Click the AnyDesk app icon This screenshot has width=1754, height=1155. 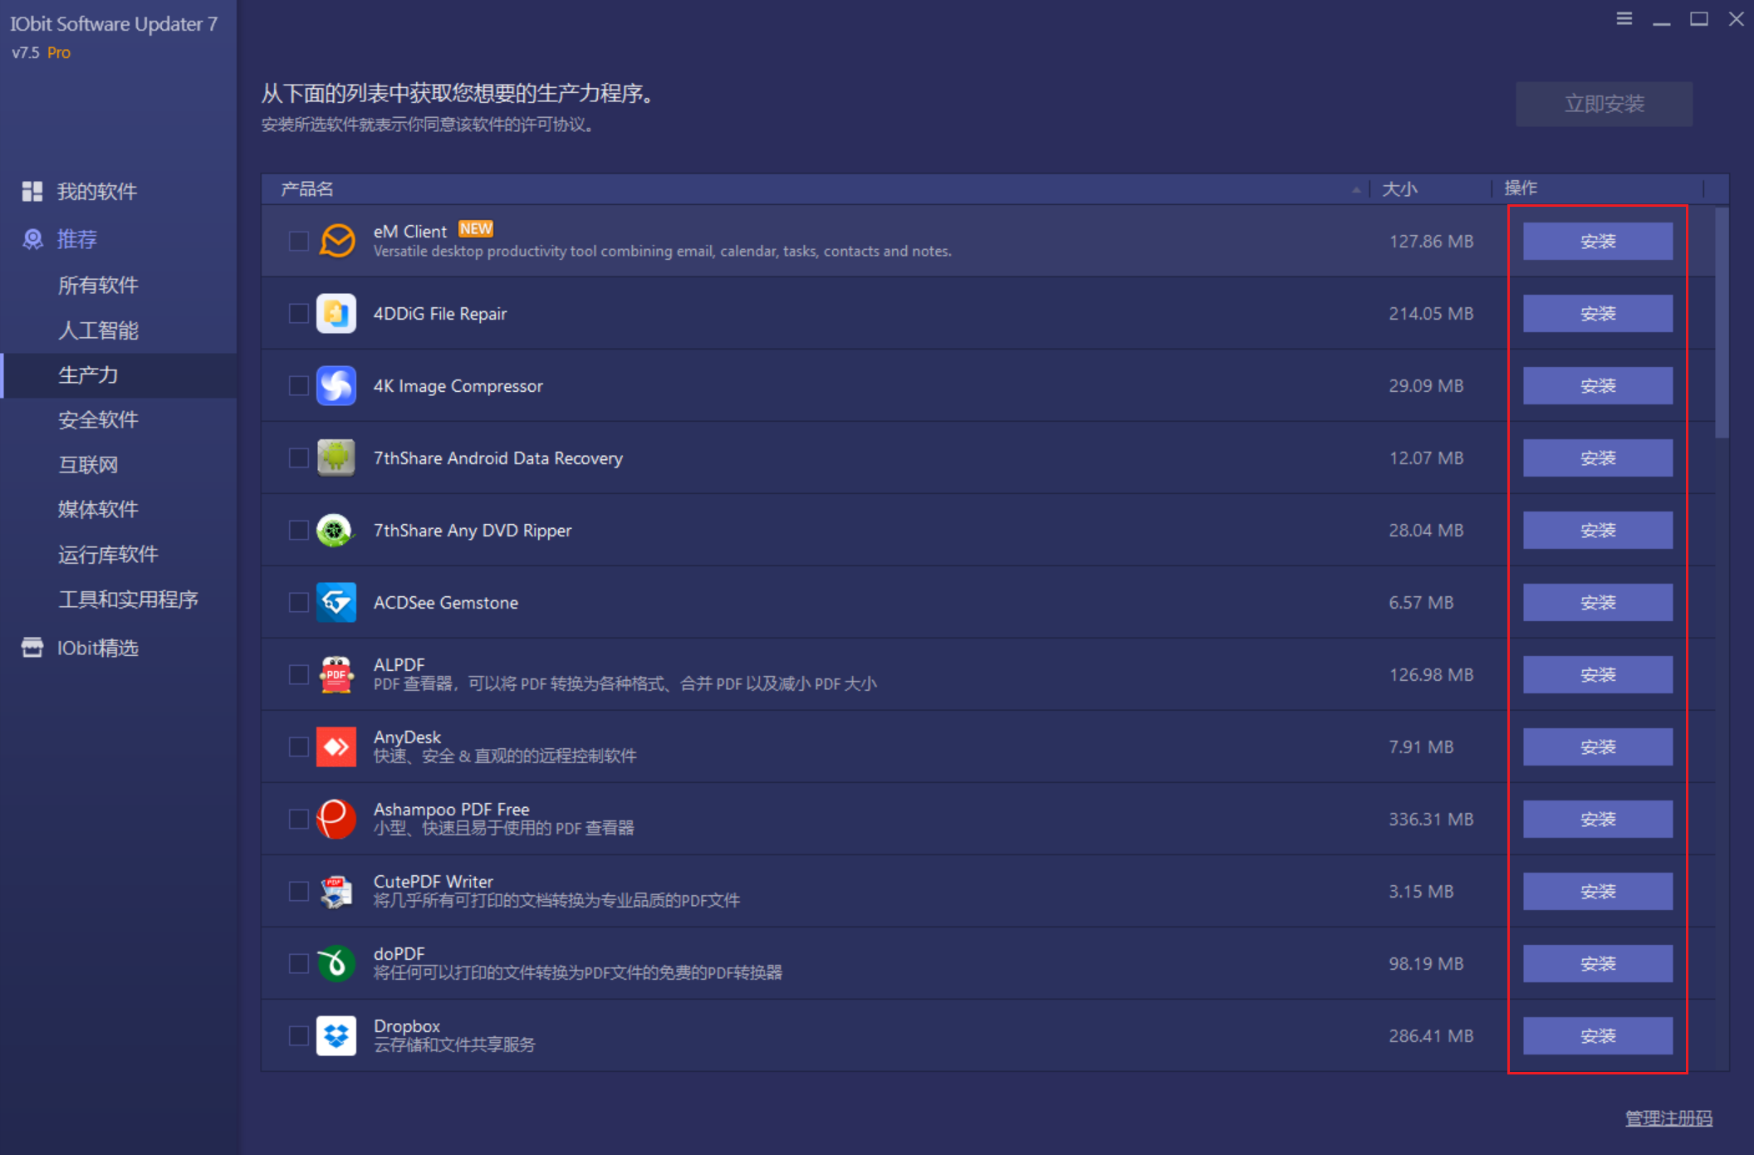(x=336, y=746)
